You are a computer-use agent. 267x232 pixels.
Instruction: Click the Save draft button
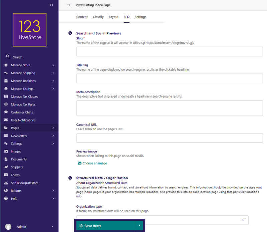click(x=106, y=226)
